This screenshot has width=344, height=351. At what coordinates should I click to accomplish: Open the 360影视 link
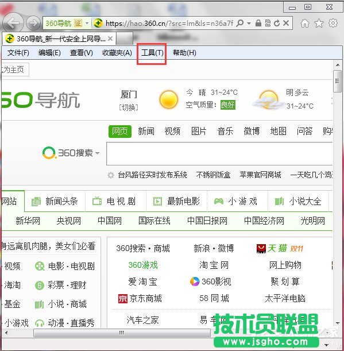211,281
